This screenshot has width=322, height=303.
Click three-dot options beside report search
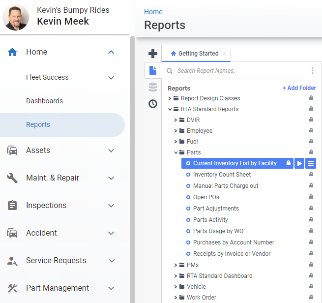click(x=312, y=71)
